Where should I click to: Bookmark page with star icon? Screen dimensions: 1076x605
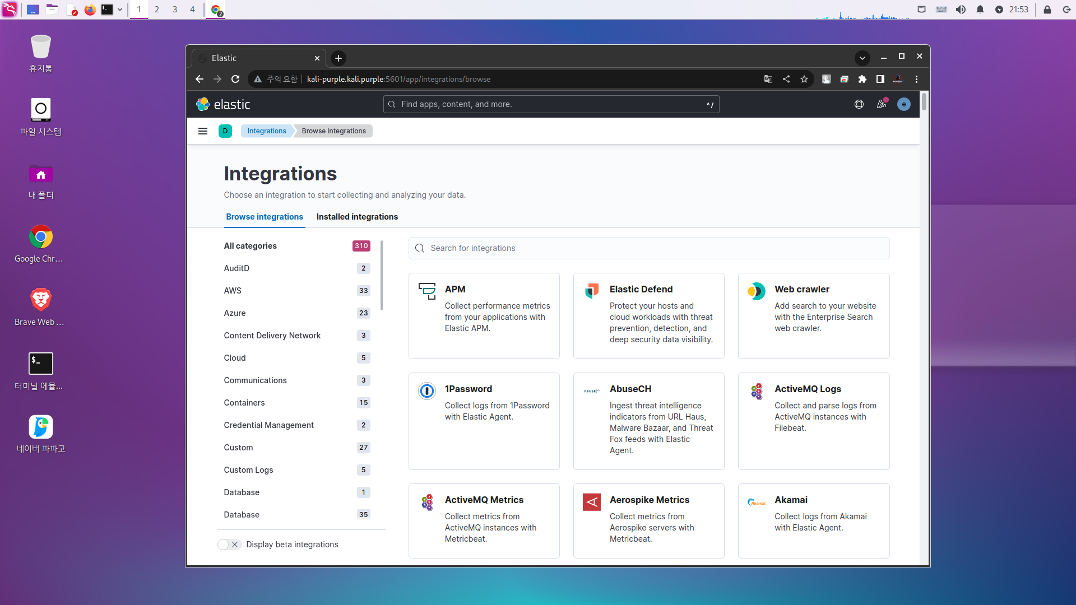pos(804,79)
